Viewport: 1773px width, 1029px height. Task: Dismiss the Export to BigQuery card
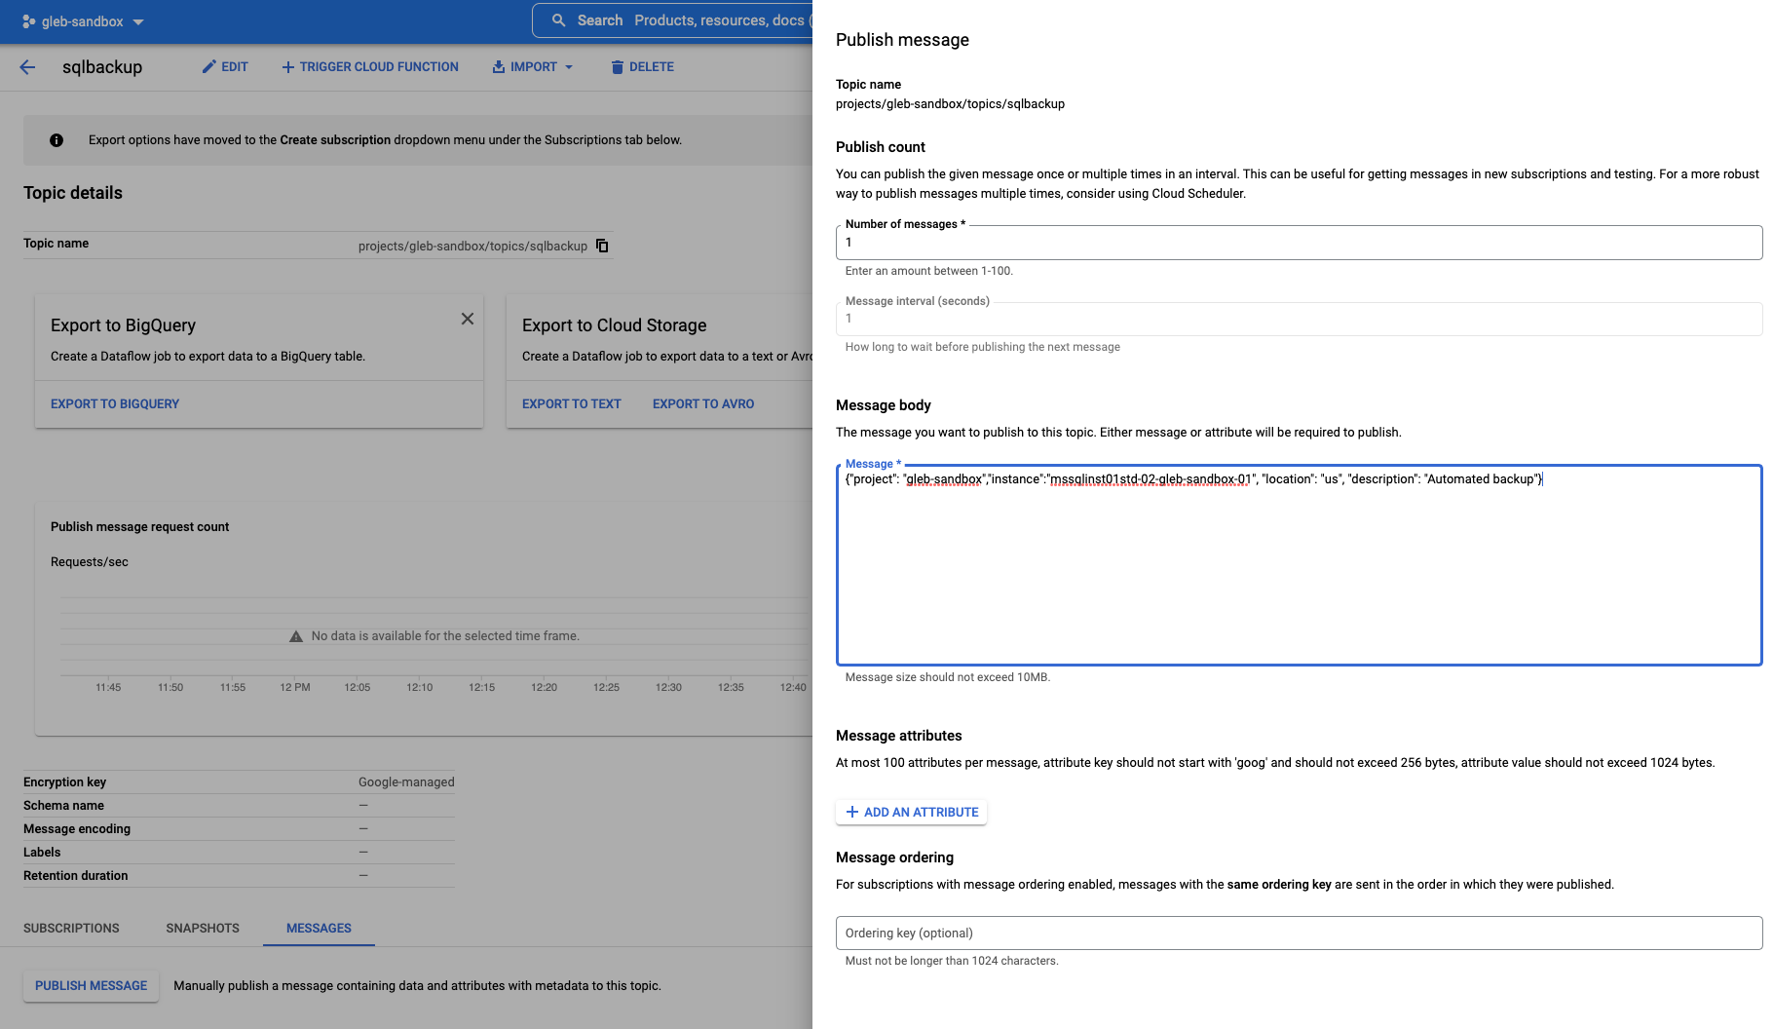coord(467,318)
